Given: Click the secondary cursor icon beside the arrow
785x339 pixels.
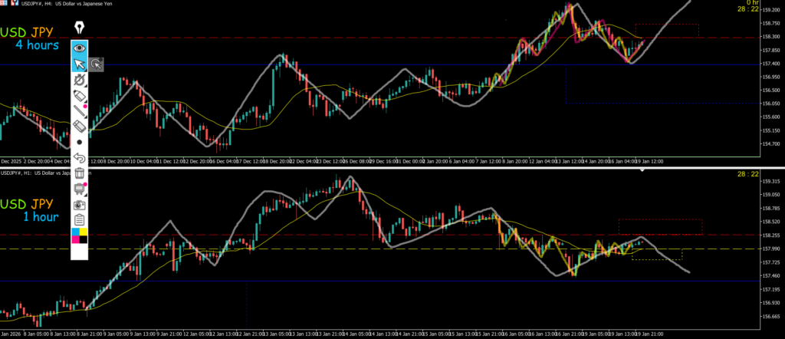Looking at the screenshot, I should 97,65.
